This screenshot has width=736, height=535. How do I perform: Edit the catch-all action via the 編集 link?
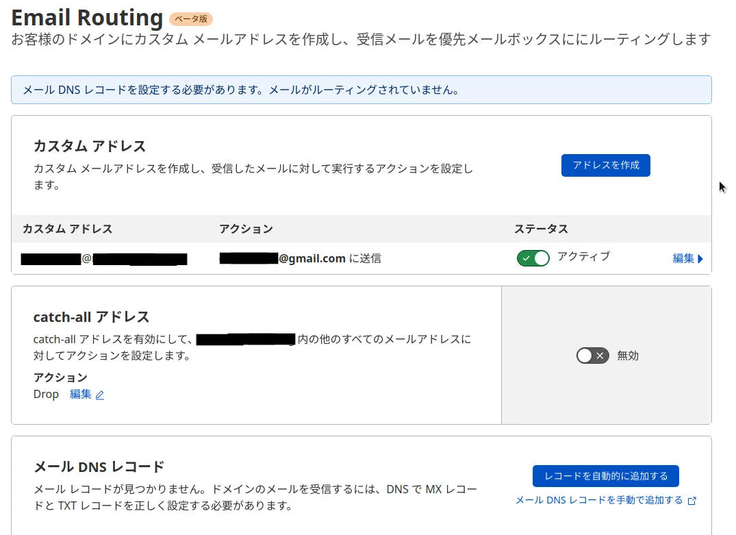[x=81, y=395]
